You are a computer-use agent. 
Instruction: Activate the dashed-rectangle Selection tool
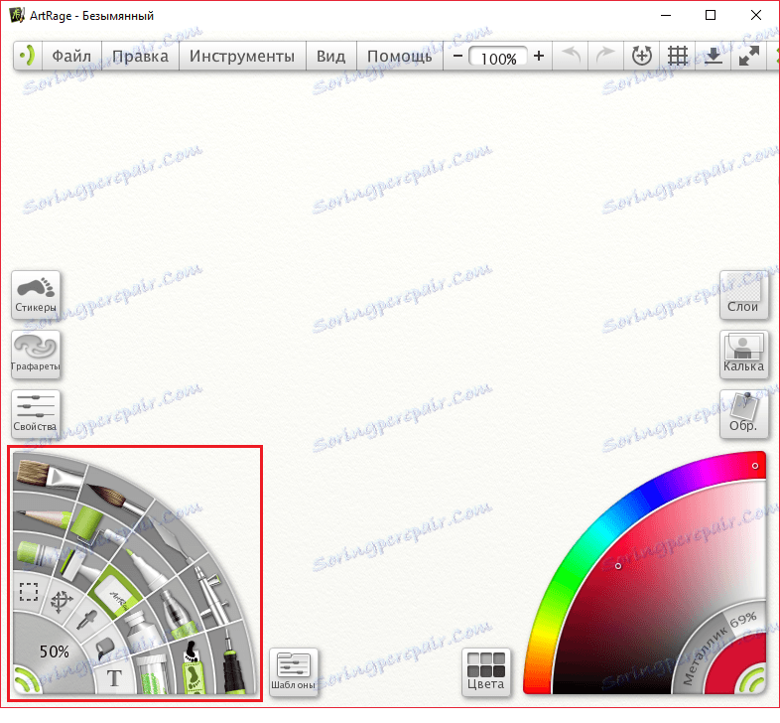tap(29, 592)
